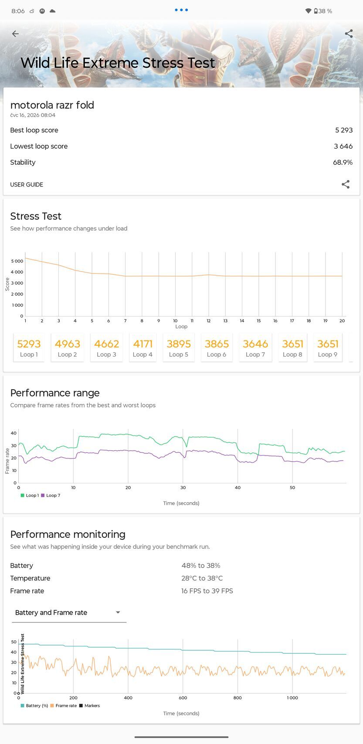Tap the bottom navigation gesture bar
Image resolution: width=363 pixels, height=744 pixels.
click(x=181, y=737)
